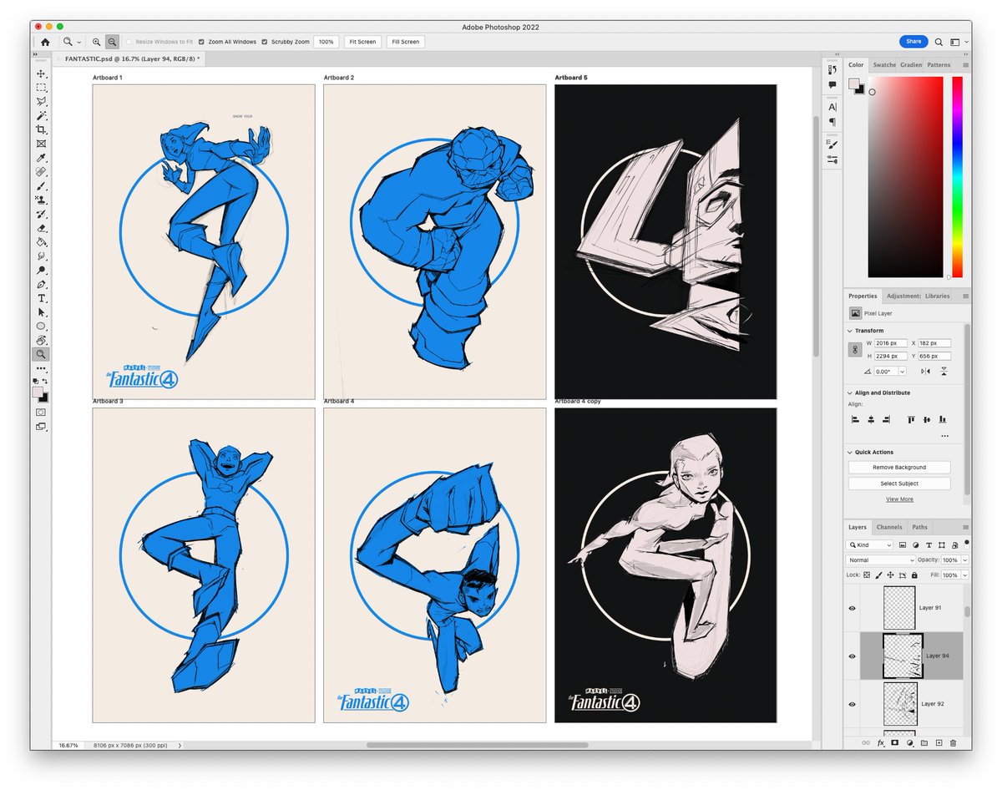1002x790 pixels.
Task: Switch to the Swatches tab
Action: (884, 64)
